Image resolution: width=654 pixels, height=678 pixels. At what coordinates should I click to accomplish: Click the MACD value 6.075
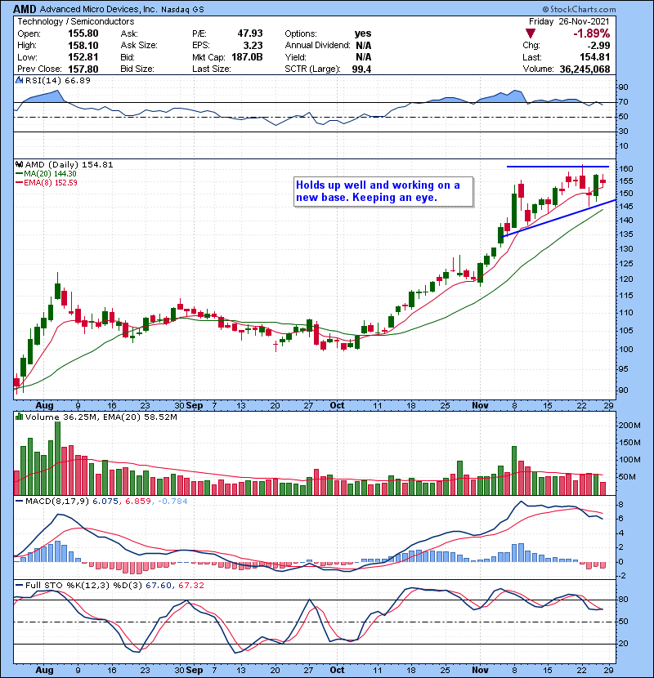[105, 502]
